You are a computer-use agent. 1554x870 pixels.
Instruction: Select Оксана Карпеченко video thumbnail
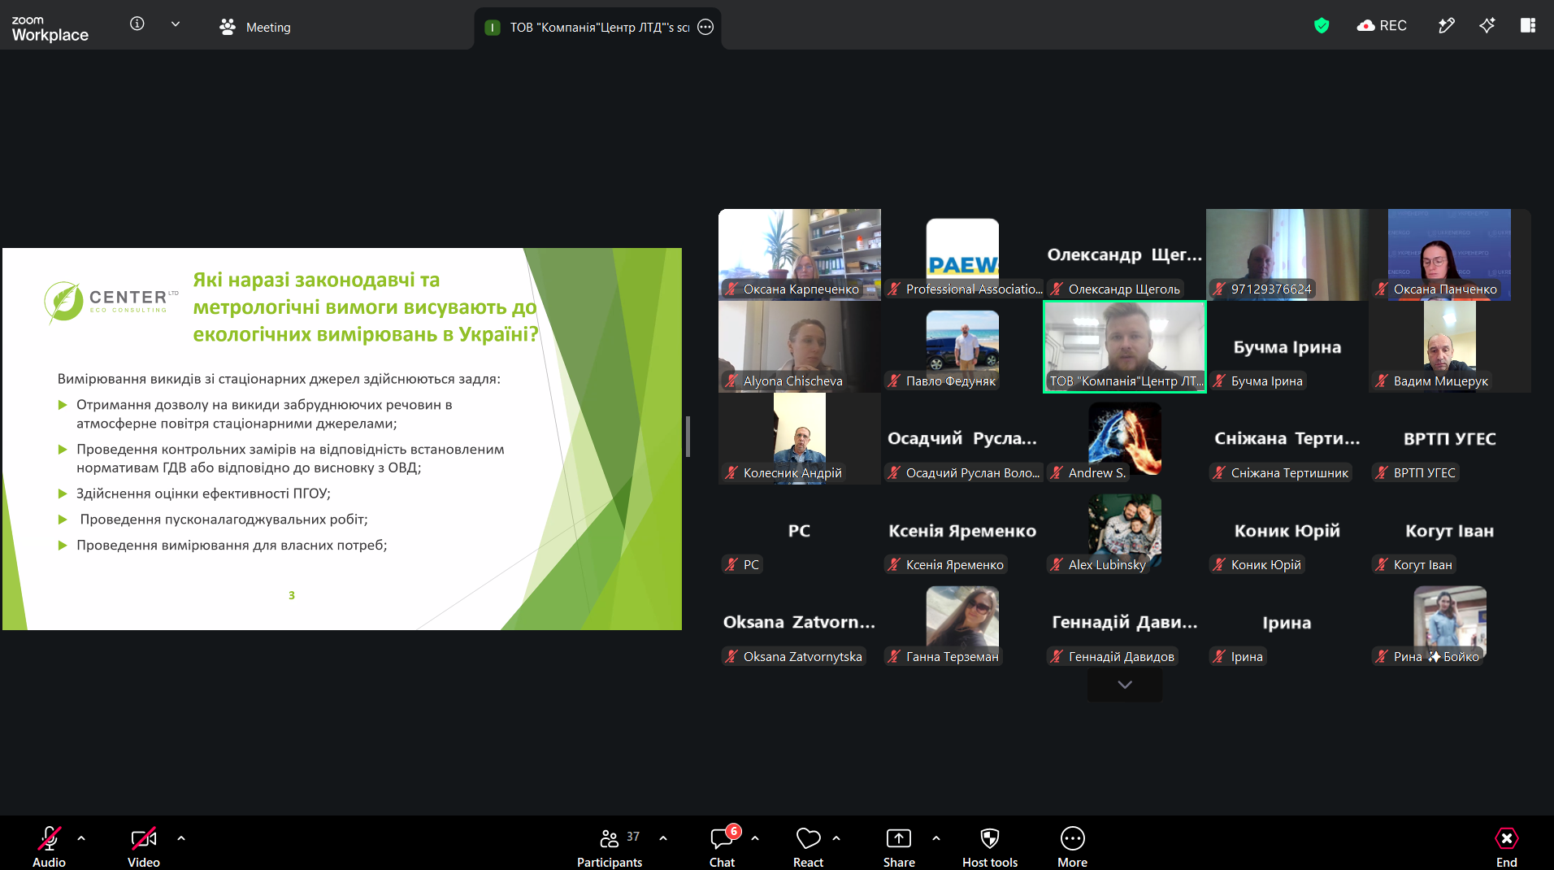point(800,254)
